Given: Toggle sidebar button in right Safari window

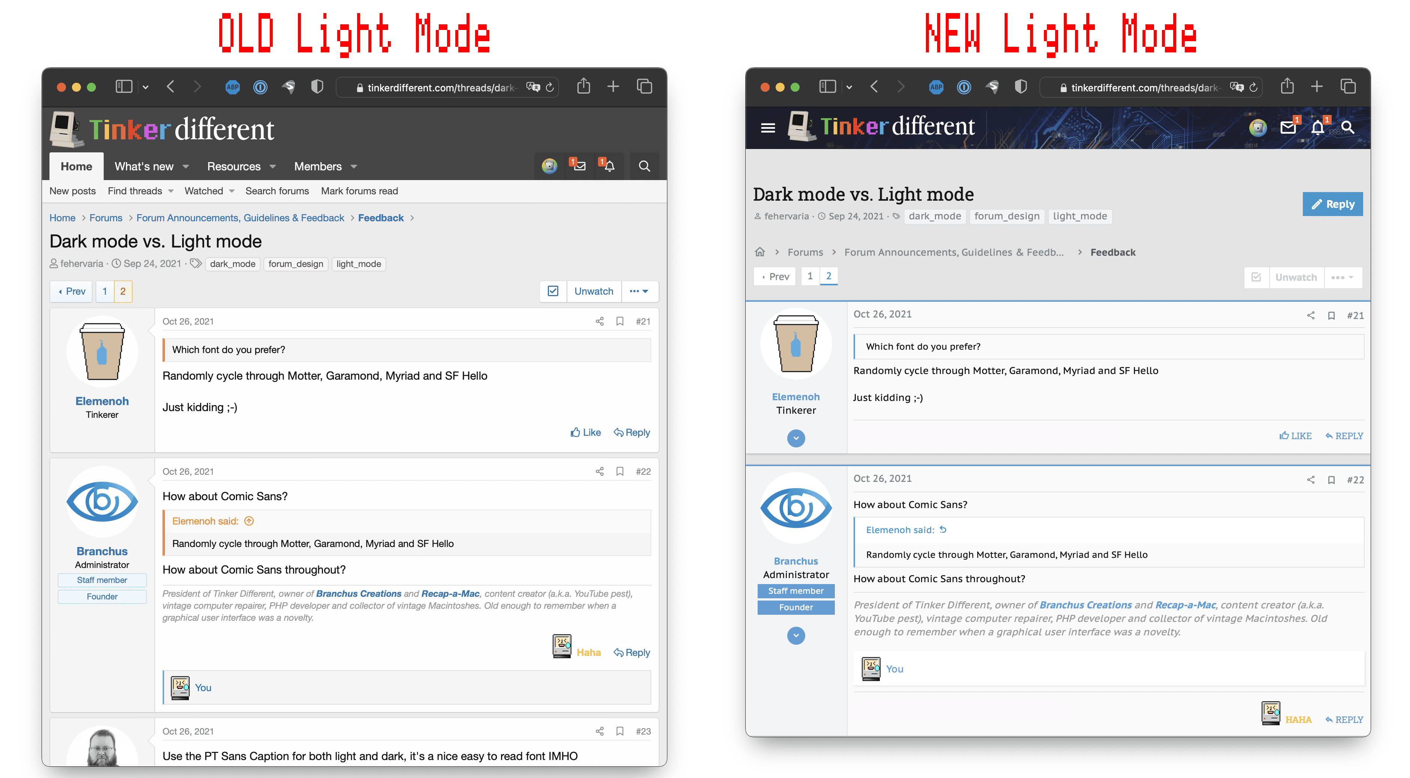Looking at the screenshot, I should coord(827,86).
